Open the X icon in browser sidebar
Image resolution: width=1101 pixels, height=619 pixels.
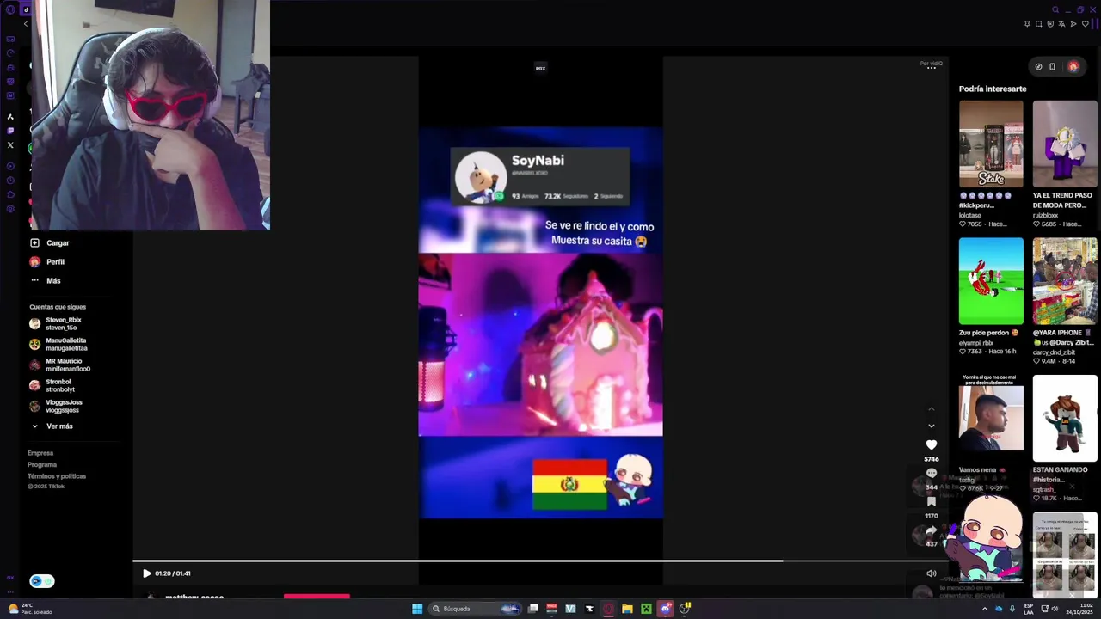[10, 145]
